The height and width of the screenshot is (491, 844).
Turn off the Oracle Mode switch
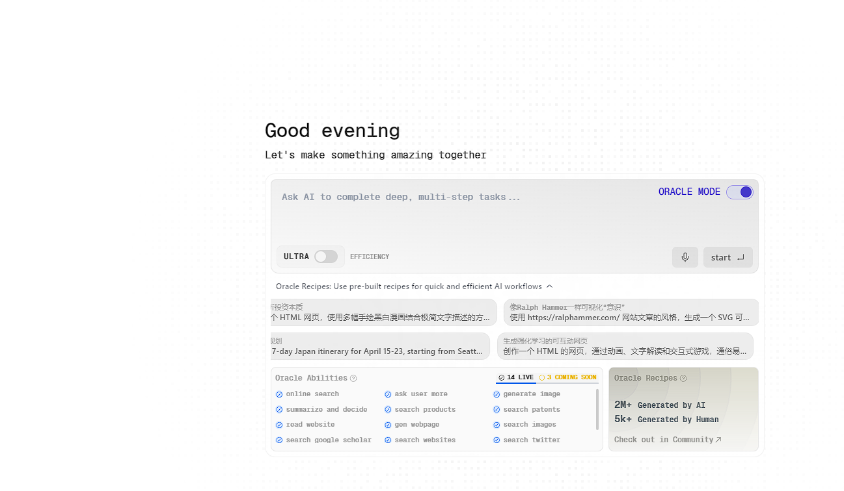pos(740,192)
